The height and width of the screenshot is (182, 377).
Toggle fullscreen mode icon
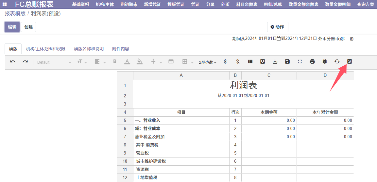point(300,62)
